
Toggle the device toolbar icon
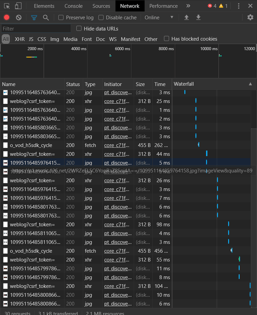pos(18,6)
